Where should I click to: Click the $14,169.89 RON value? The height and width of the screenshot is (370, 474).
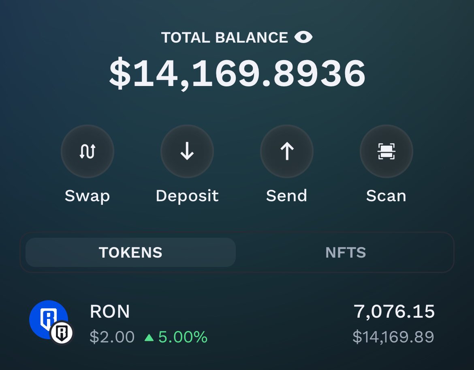click(x=393, y=337)
